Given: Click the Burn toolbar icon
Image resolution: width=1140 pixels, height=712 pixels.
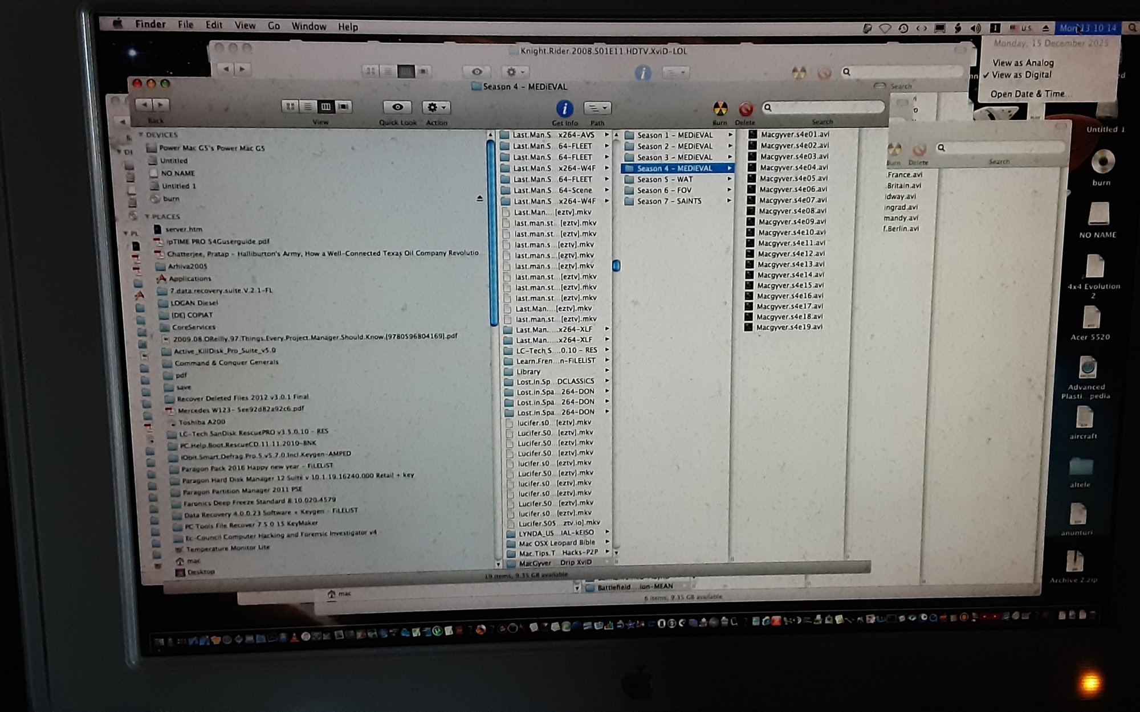Looking at the screenshot, I should tap(720, 108).
